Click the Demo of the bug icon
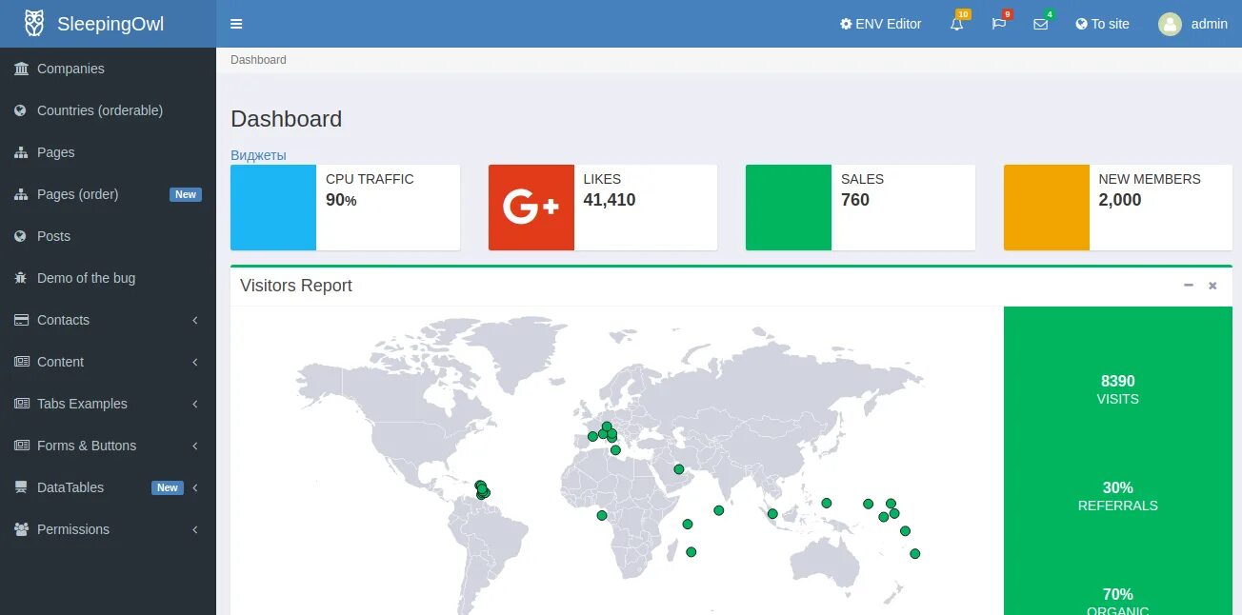Screen dimensions: 1242x615 (x=21, y=278)
